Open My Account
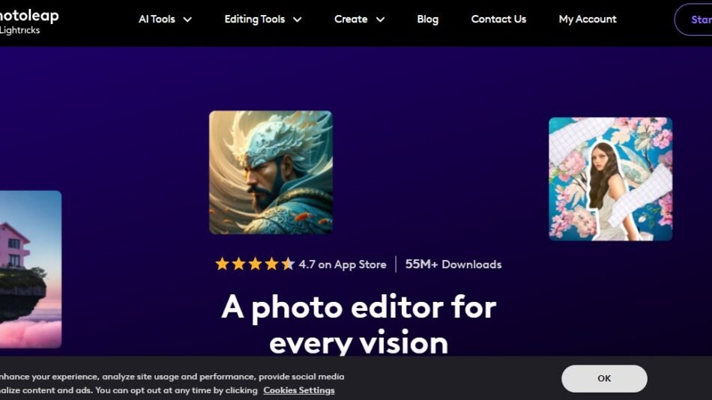The image size is (712, 400). coord(588,19)
